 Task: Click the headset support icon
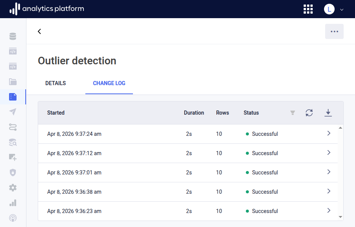(x=13, y=218)
